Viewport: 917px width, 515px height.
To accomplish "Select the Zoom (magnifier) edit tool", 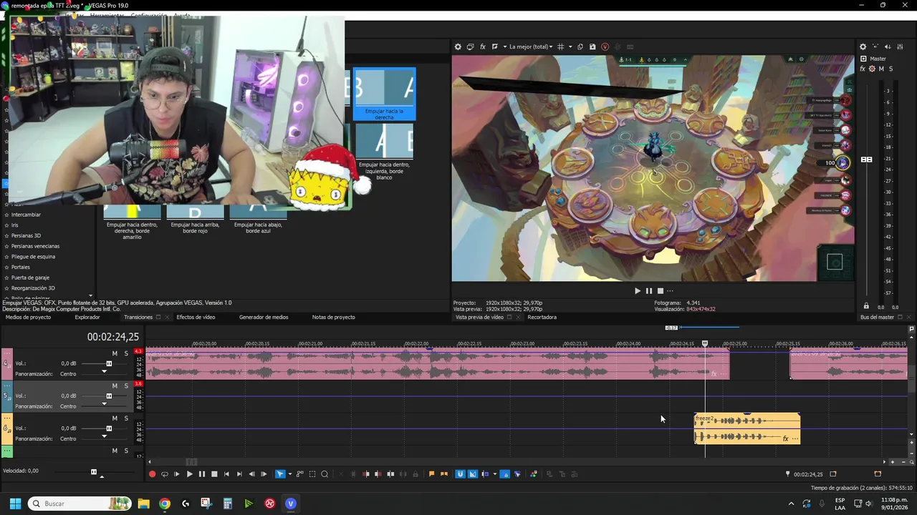I will pos(325,474).
